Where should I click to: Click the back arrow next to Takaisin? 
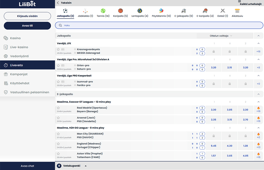pos(58,3)
